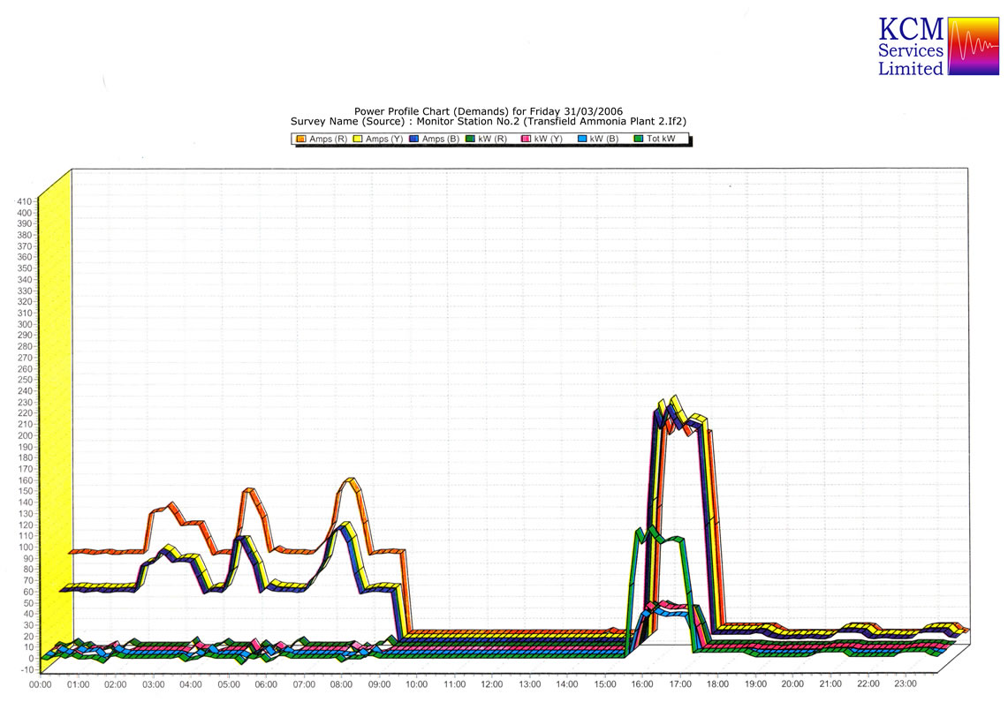Click the 15:00 time axis label
The width and height of the screenshot is (1008, 710).
pyautogui.click(x=605, y=685)
